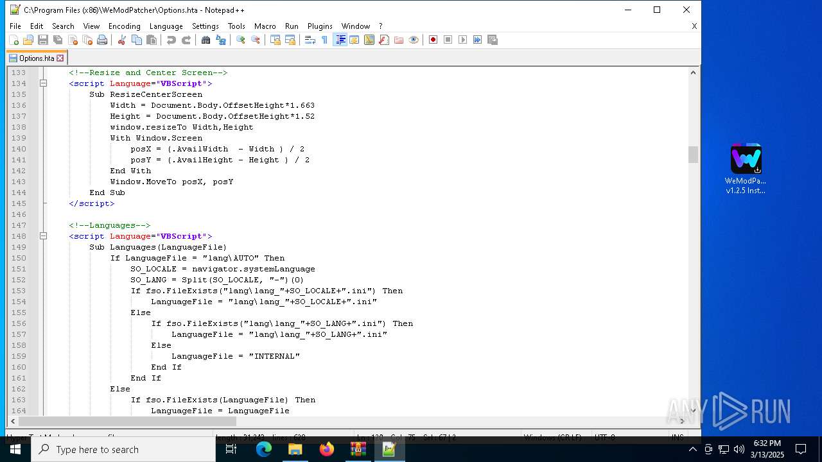Click the Print toolbar icon
This screenshot has height=462, width=822.
point(102,40)
